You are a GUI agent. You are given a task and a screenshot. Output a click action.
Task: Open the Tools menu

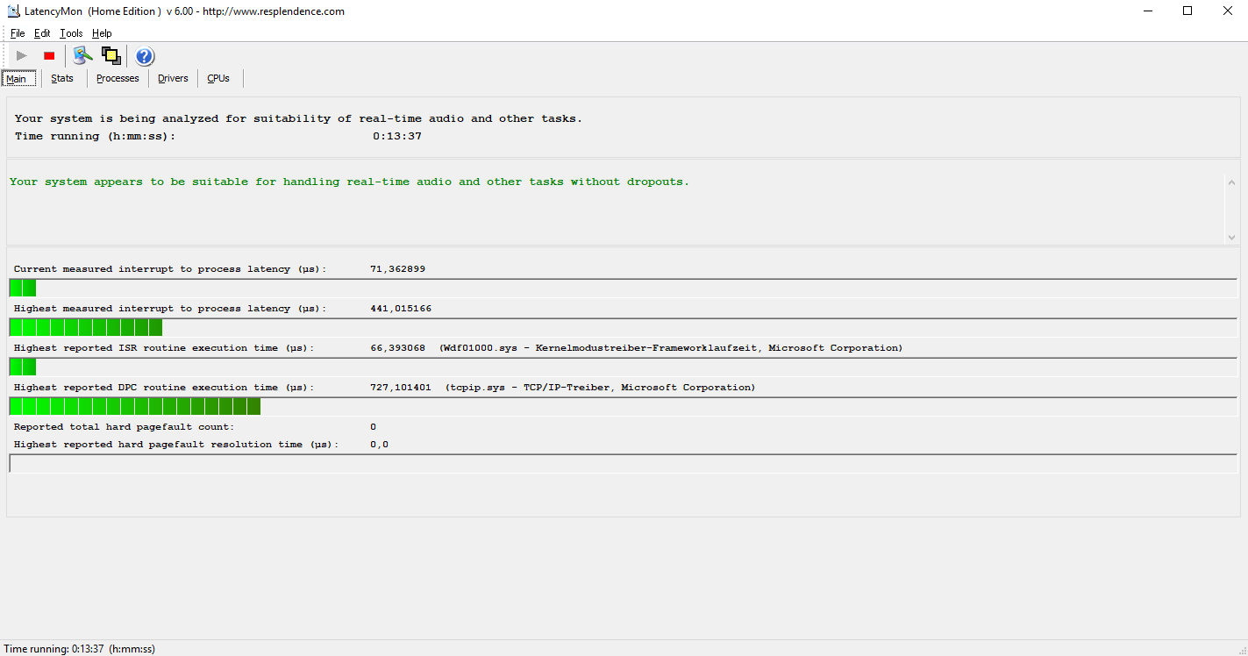coord(71,33)
